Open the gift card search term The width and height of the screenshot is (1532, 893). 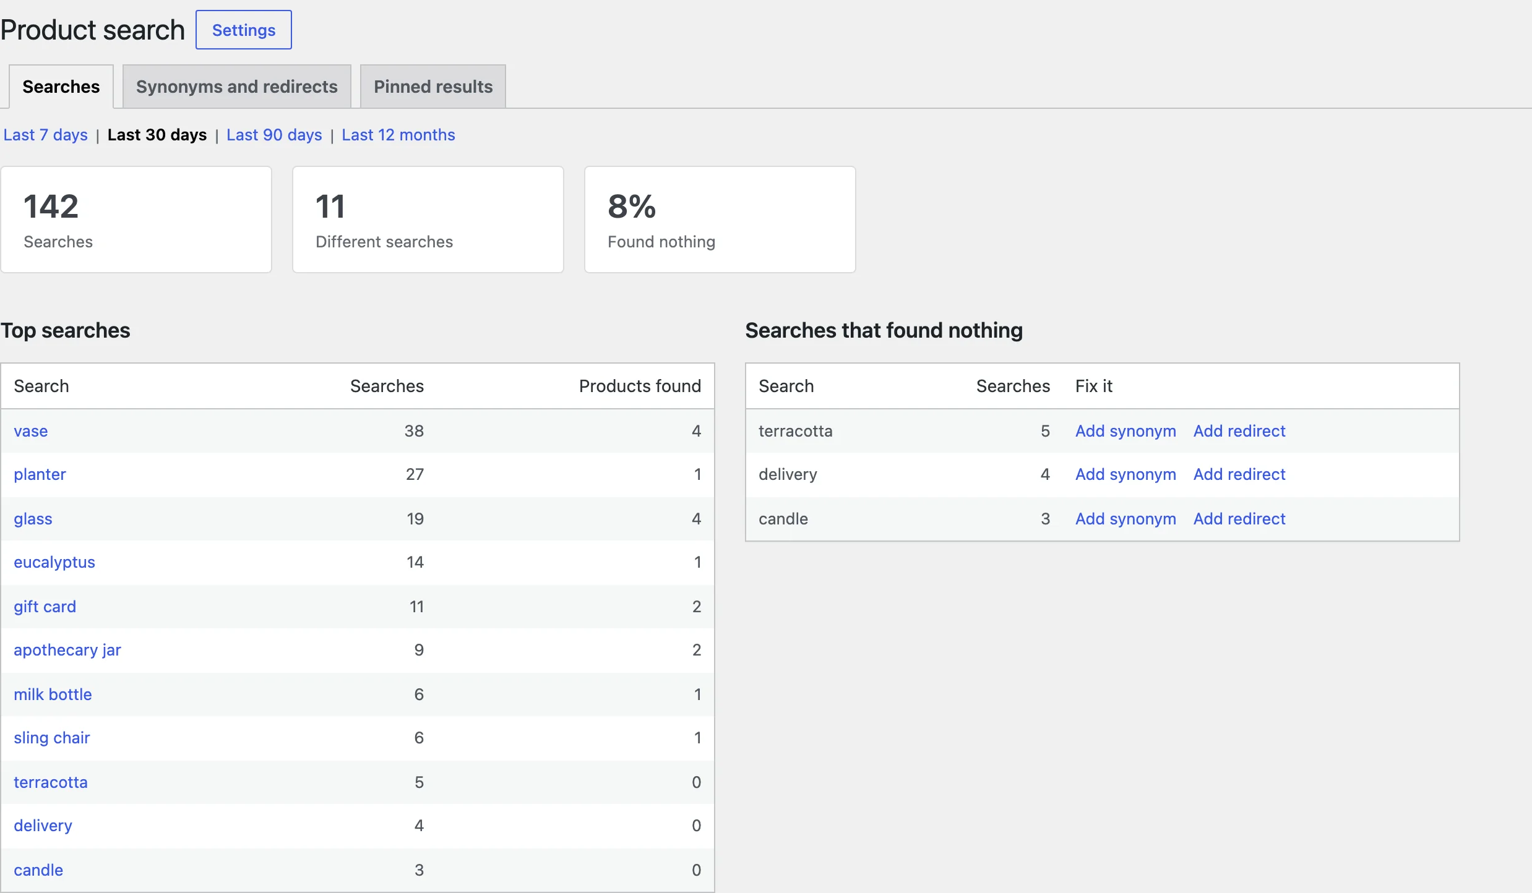coord(45,607)
